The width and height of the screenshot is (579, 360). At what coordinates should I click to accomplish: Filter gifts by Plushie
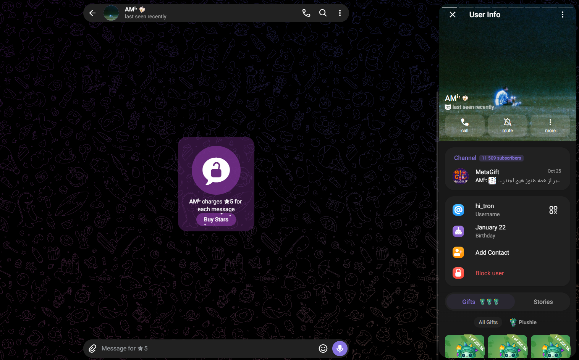pyautogui.click(x=523, y=322)
